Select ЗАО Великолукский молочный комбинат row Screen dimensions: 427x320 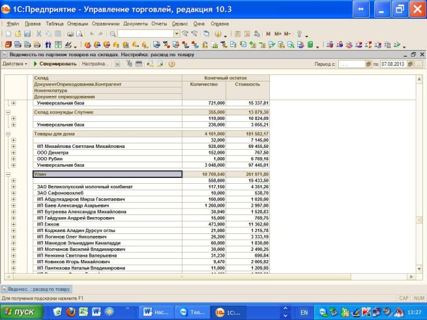pyautogui.click(x=108, y=187)
